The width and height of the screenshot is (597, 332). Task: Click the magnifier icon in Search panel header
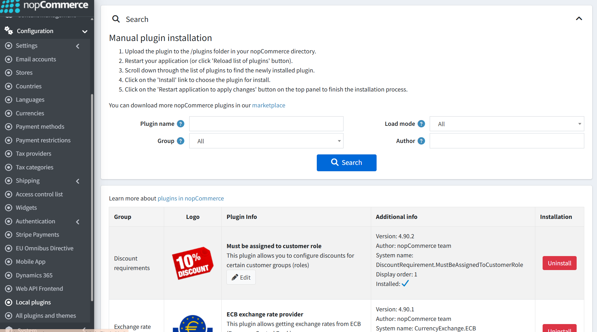click(116, 19)
